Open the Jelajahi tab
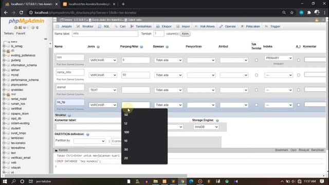 (64, 26)
